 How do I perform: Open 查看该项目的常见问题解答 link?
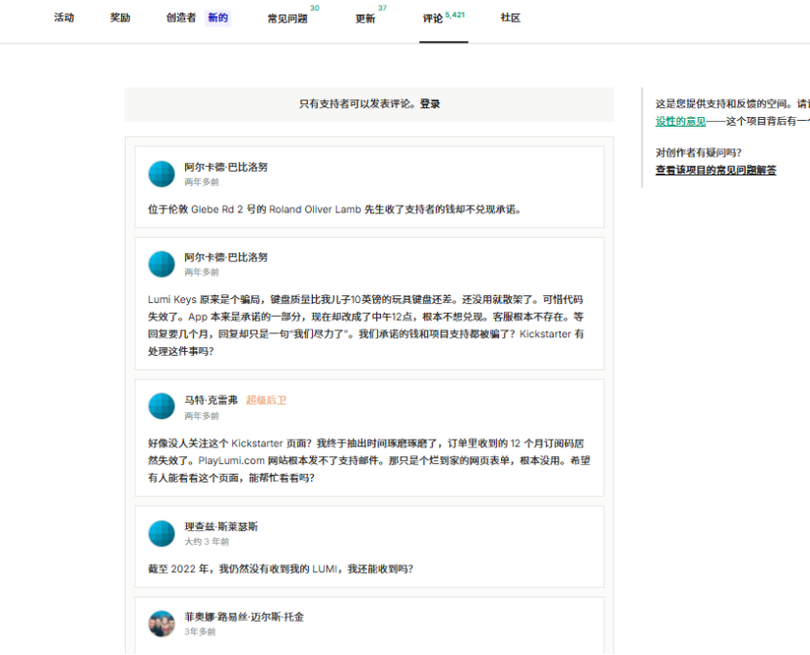pos(715,170)
